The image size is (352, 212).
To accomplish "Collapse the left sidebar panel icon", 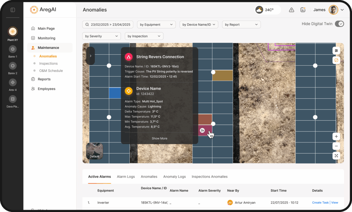I will pos(13,10).
